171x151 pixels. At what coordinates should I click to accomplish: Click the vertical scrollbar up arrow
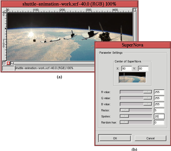135,10
